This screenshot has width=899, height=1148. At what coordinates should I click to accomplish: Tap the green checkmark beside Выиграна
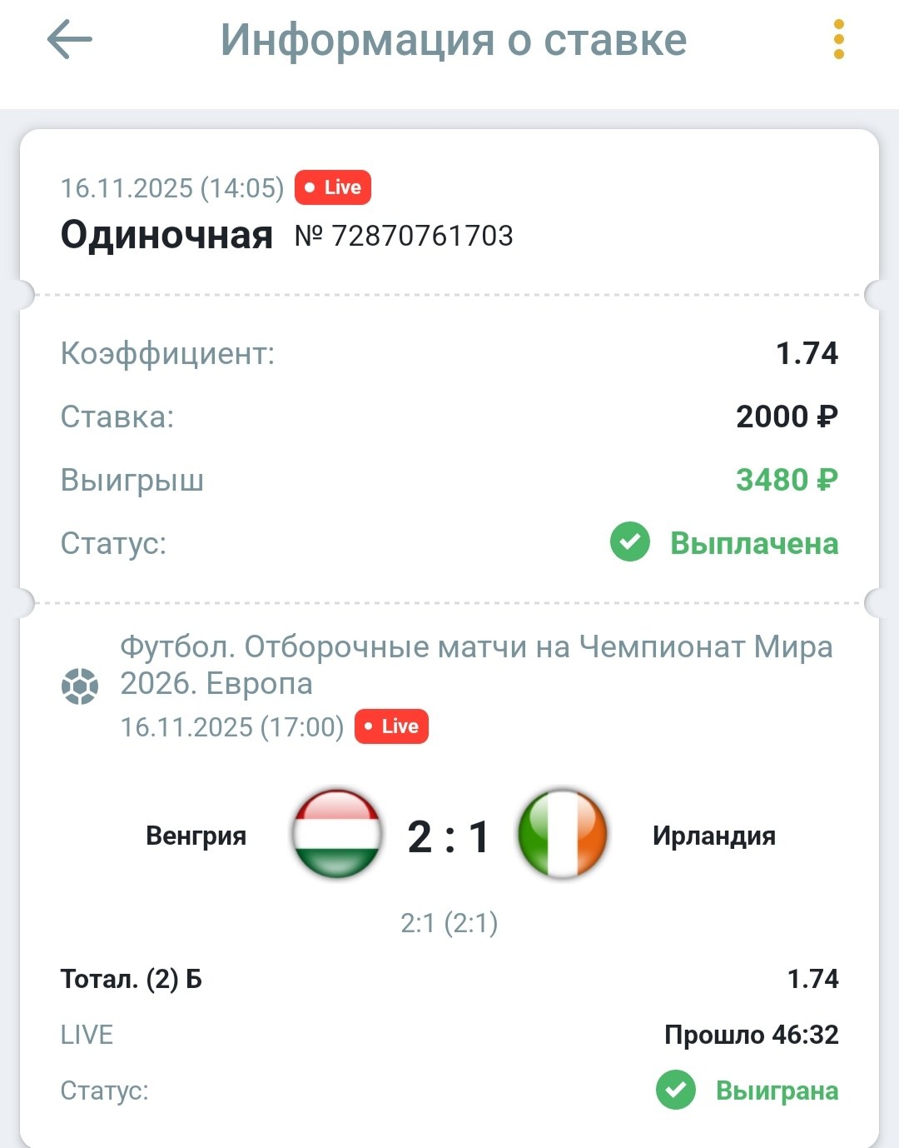676,1090
